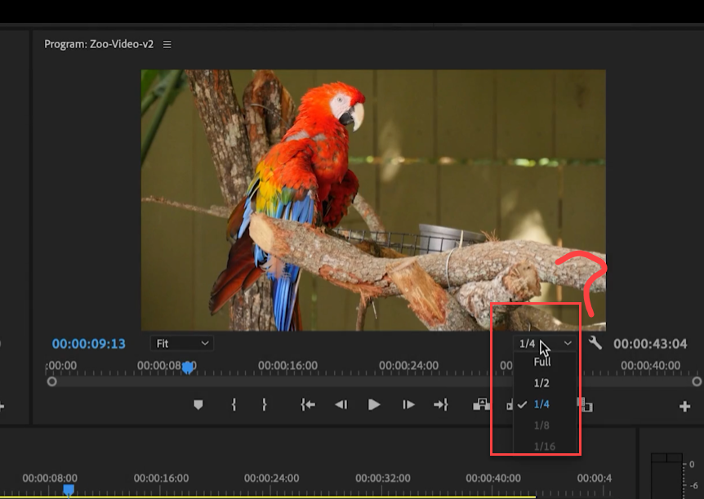Click the blue 00:00:09:13 playhead timecode
Screen dimensions: 704x499
tap(89, 344)
